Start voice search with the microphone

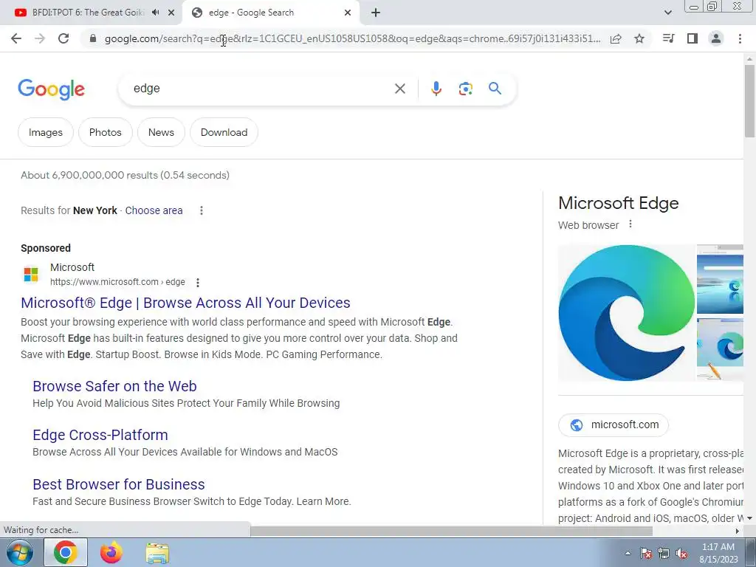(436, 89)
